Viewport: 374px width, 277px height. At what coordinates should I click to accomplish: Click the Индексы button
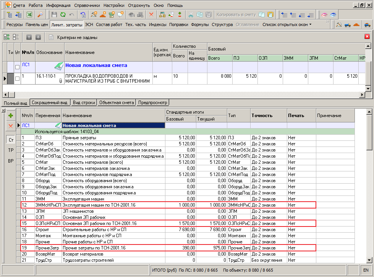tap(158, 24)
